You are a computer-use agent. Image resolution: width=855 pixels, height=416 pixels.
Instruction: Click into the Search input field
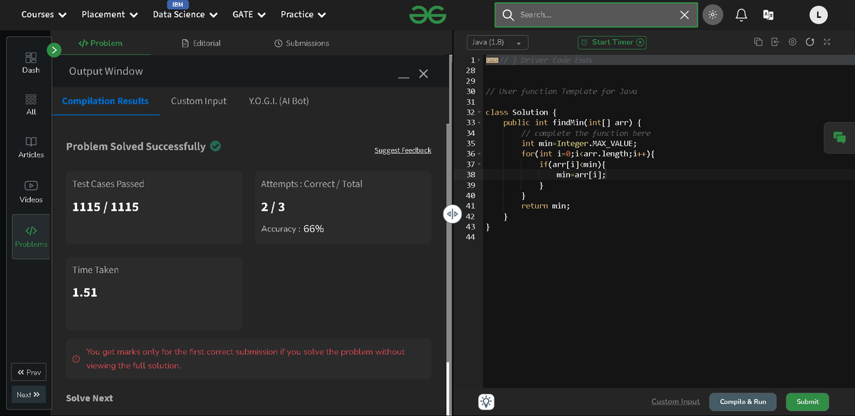pyautogui.click(x=595, y=15)
